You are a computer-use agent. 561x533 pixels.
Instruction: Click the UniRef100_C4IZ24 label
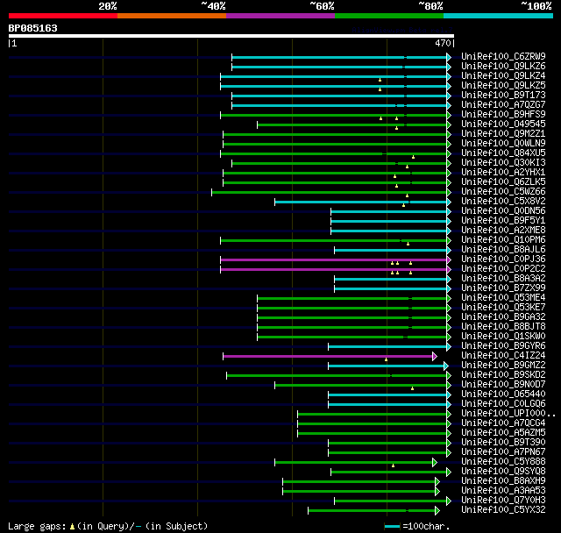coord(503,356)
